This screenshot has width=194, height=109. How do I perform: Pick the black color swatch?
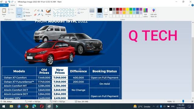(111, 9)
